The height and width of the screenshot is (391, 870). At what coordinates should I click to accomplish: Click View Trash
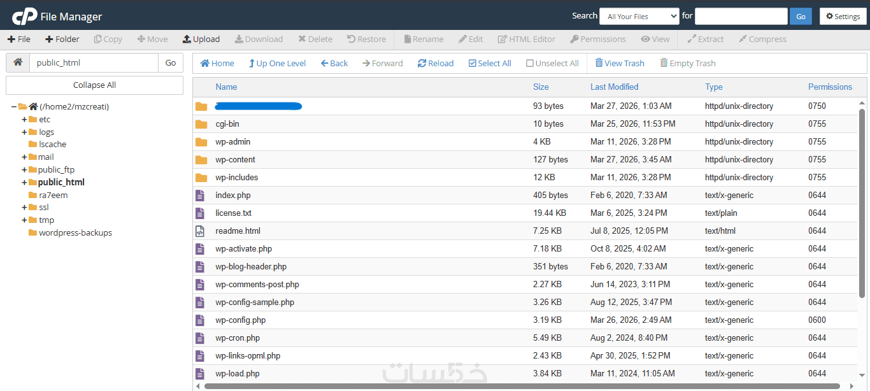click(620, 63)
